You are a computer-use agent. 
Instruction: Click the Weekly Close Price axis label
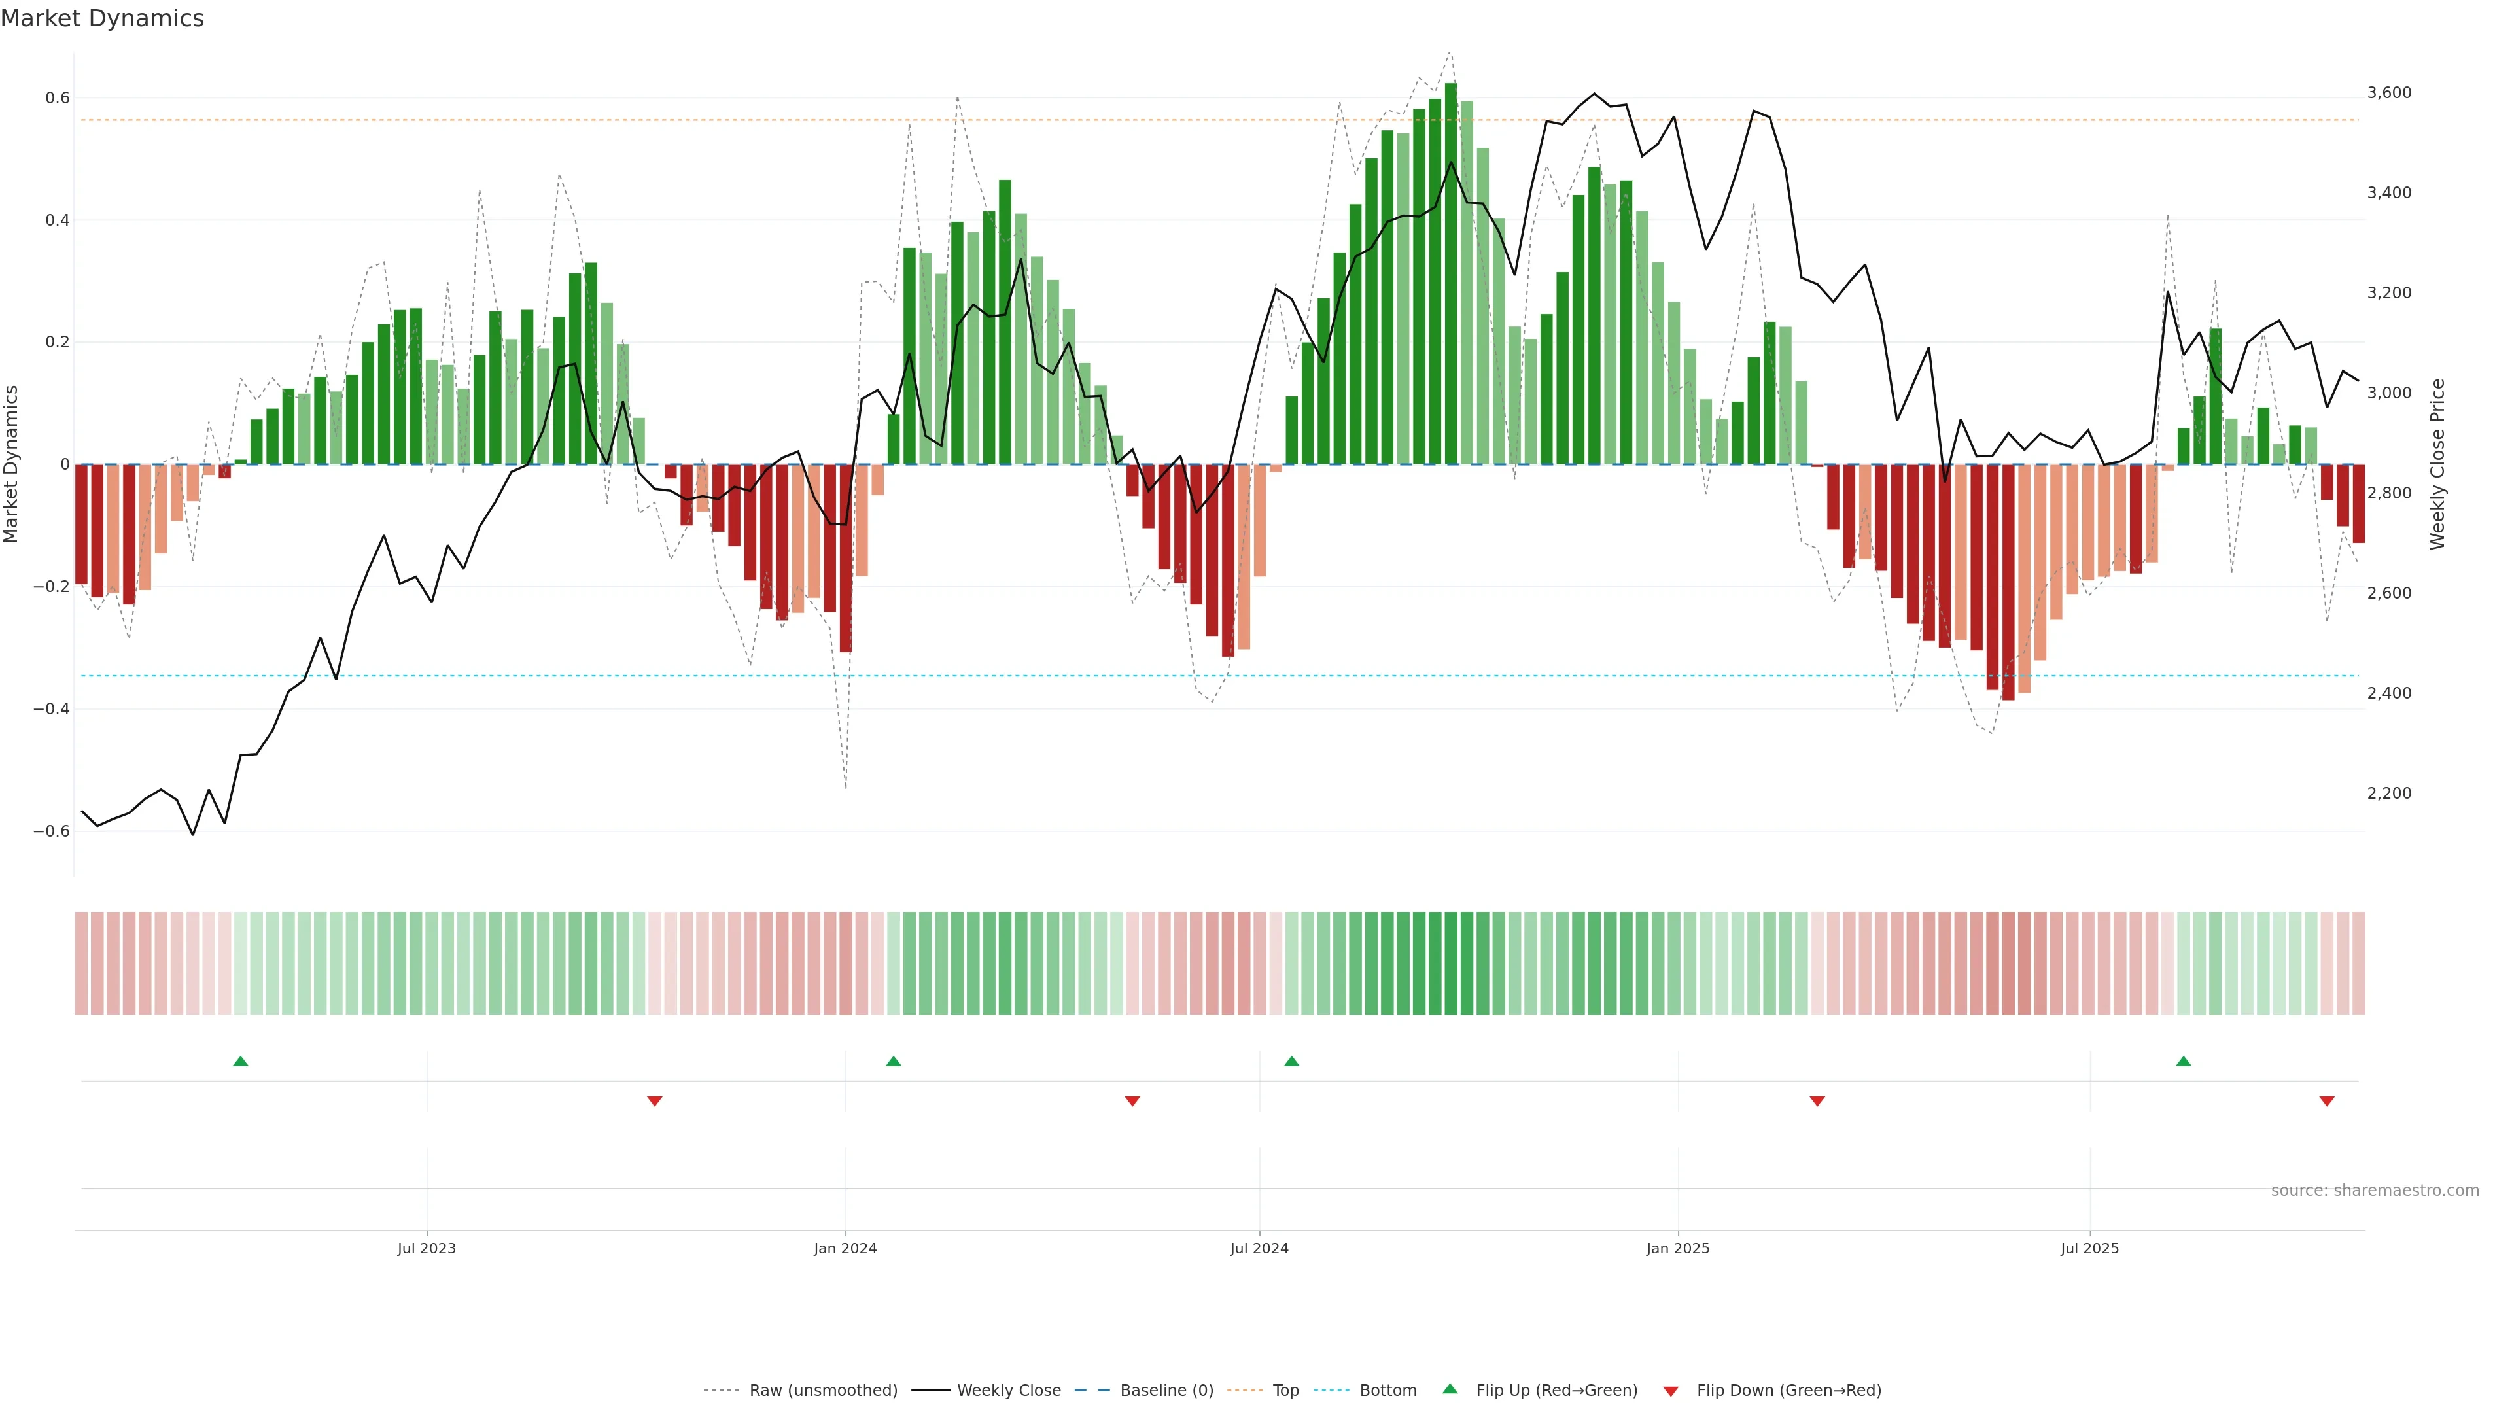(x=2437, y=464)
